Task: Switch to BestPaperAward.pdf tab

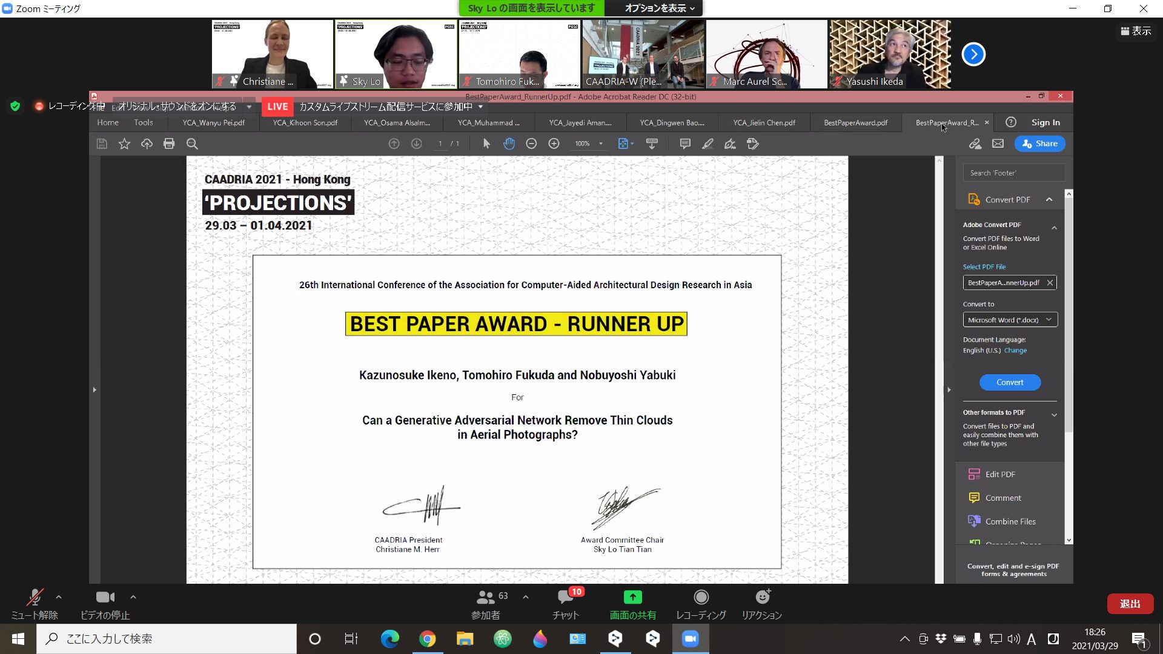Action: (x=855, y=123)
